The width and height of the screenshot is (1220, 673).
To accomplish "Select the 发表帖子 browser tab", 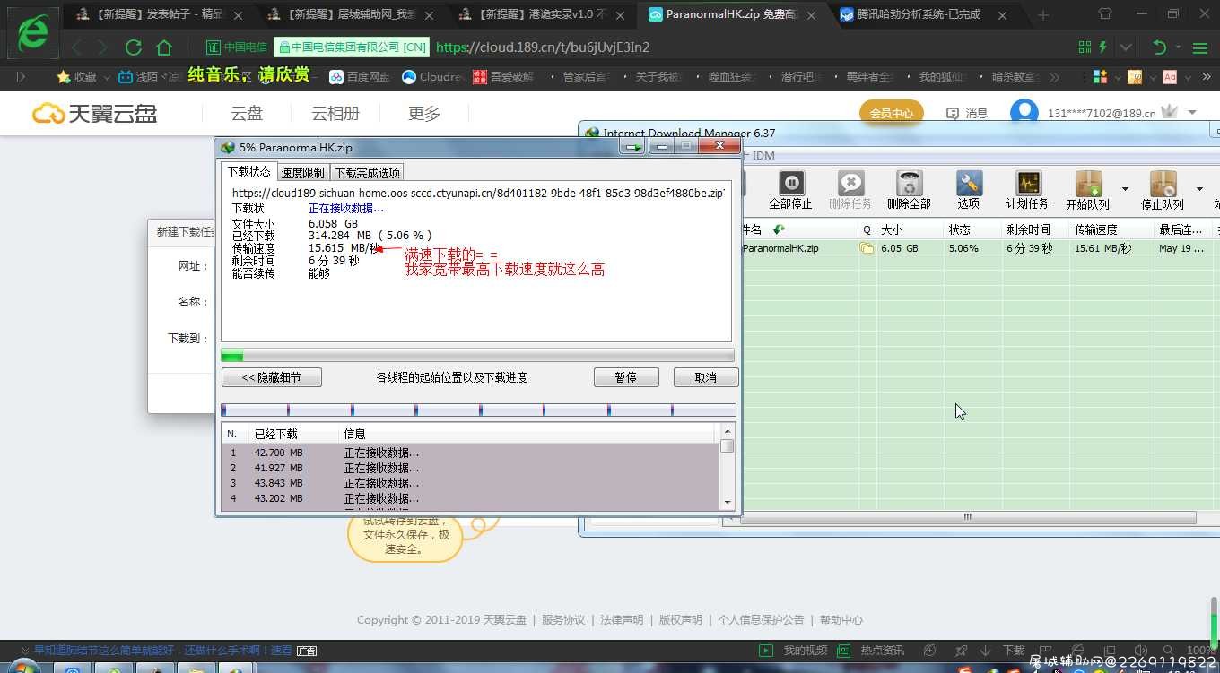I will point(161,14).
